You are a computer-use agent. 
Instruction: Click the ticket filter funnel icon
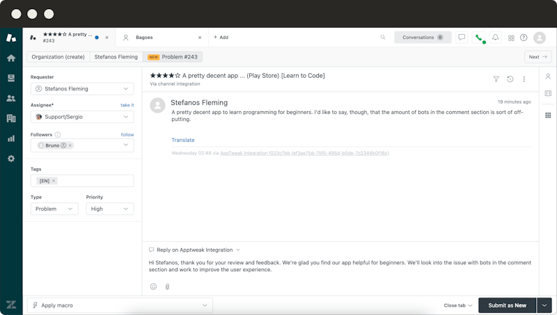496,79
